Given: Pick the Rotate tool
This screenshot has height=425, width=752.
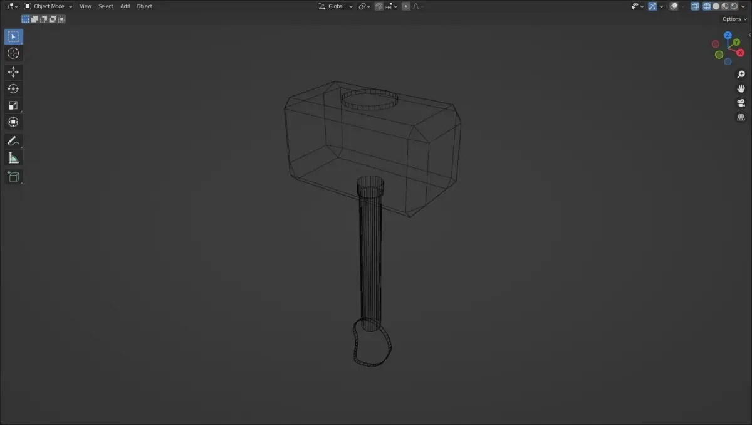Looking at the screenshot, I should click(13, 89).
